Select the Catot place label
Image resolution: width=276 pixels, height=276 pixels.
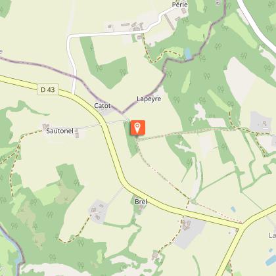click(x=103, y=106)
